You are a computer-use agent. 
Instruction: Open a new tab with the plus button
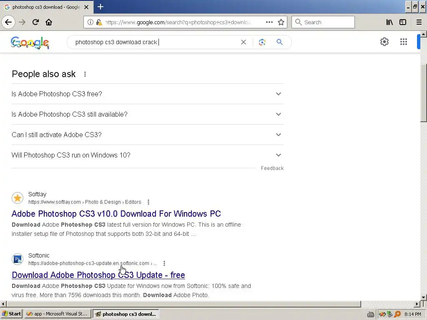tap(100, 7)
